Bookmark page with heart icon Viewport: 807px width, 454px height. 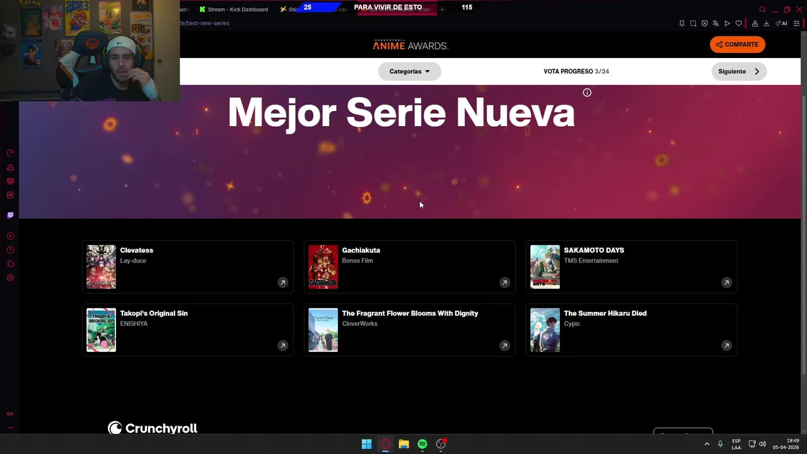pos(738,23)
